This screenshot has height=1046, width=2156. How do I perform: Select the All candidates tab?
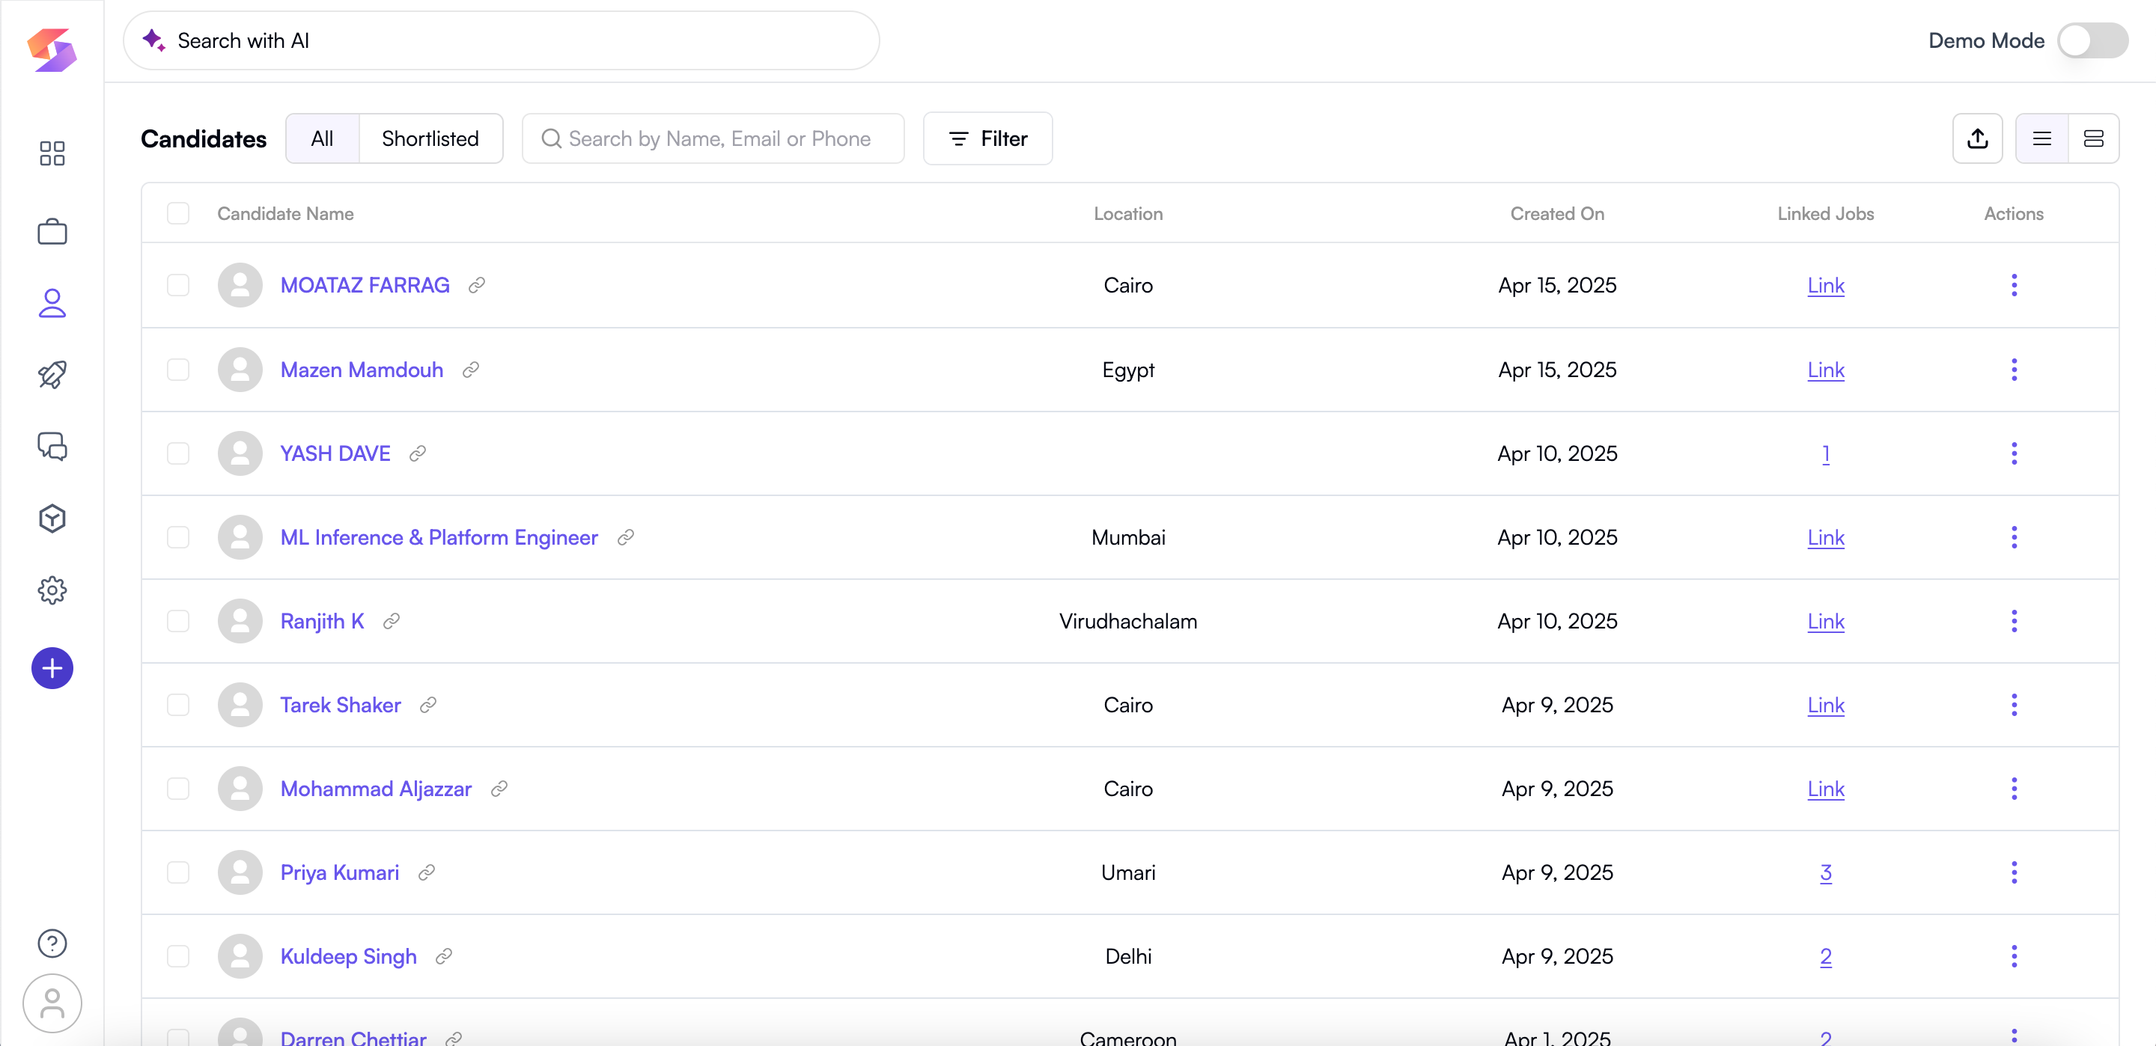tap(322, 139)
